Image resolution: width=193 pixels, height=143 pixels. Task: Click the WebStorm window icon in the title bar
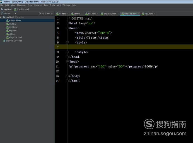click(1, 2)
